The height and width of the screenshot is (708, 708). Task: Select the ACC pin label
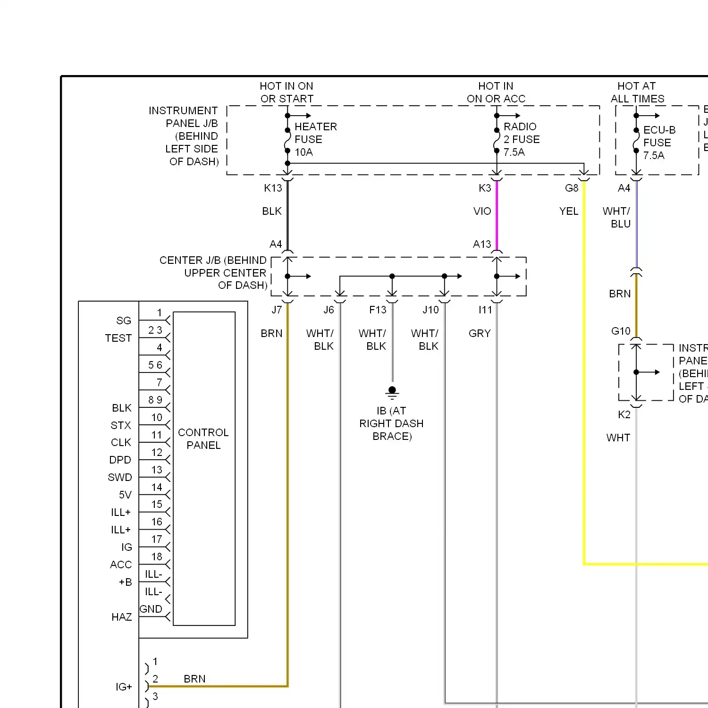click(121, 565)
